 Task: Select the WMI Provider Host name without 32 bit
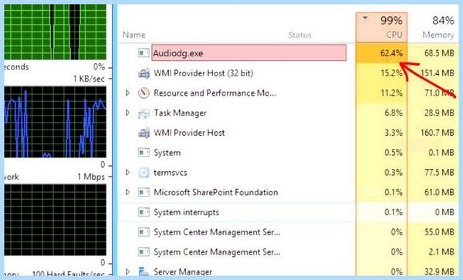click(x=189, y=133)
